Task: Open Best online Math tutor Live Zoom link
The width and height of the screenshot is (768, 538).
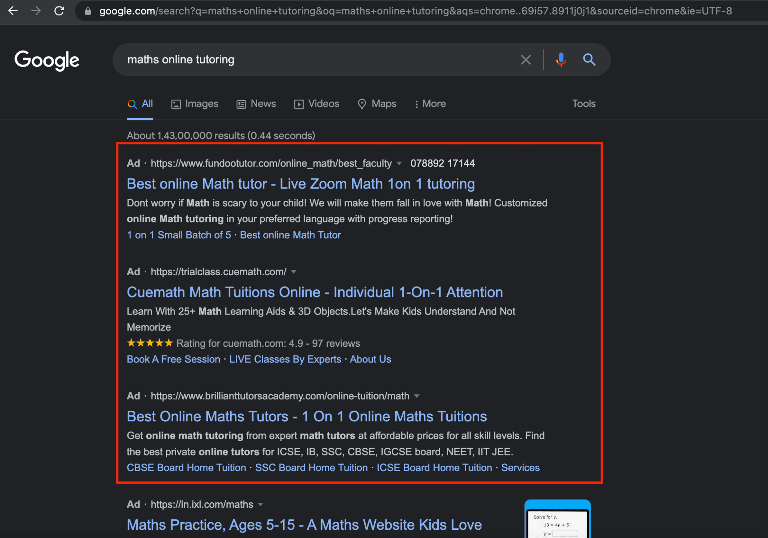Action: click(301, 184)
